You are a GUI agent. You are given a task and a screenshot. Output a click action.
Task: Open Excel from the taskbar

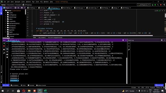[x=45, y=91]
